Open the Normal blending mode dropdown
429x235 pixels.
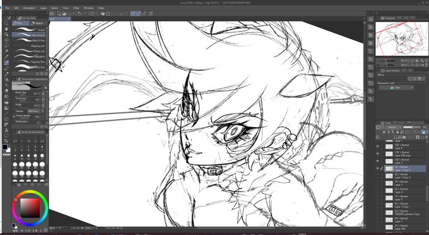394,127
